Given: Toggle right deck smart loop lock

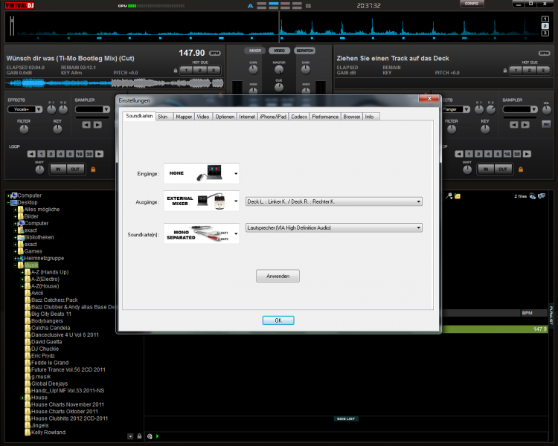Looking at the screenshot, I should click(521, 169).
